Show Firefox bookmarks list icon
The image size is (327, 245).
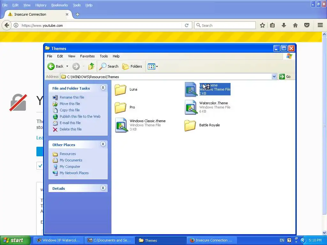click(272, 26)
